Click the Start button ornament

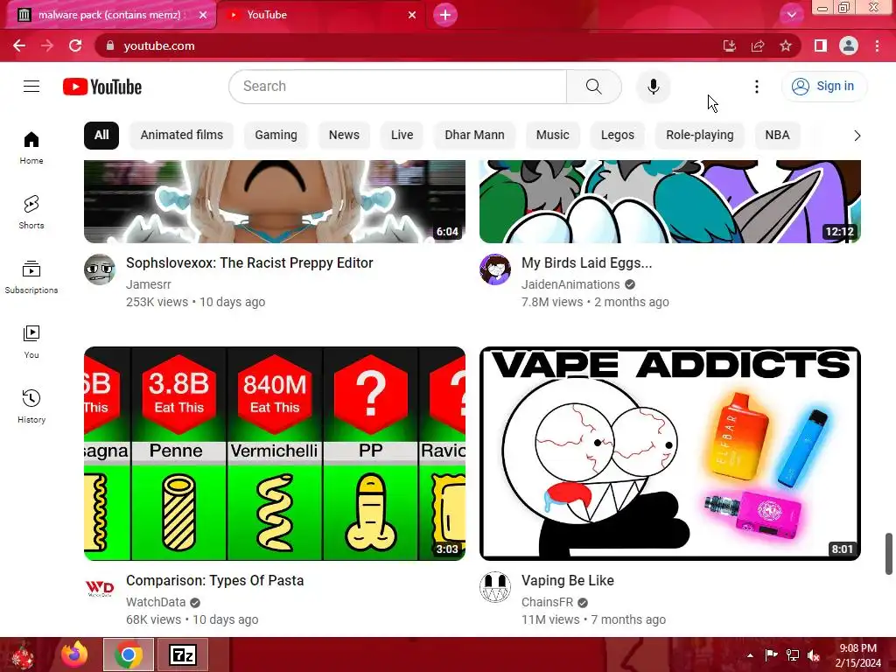point(23,654)
